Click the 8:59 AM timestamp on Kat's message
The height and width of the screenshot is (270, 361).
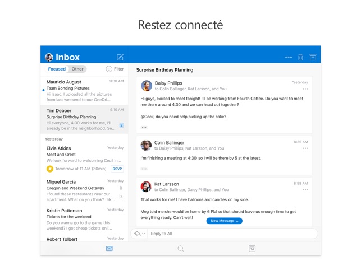point(301,183)
